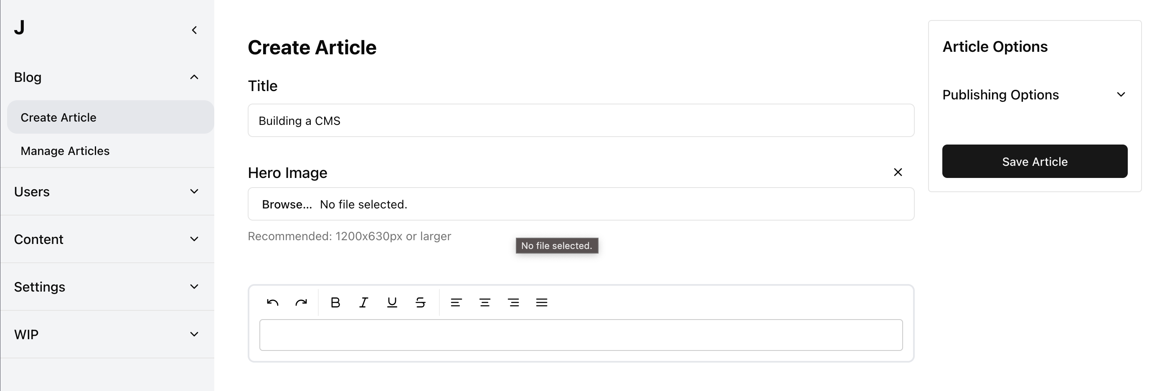Image resolution: width=1152 pixels, height=391 pixels.
Task: Set text alignment to justify
Action: point(542,302)
